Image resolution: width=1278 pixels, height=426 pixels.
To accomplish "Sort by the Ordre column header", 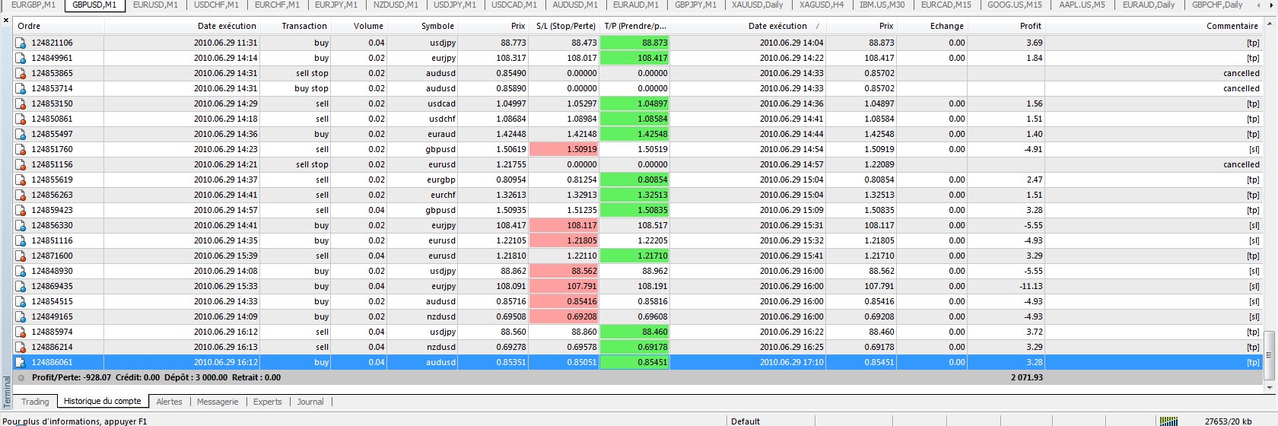I will 59,26.
